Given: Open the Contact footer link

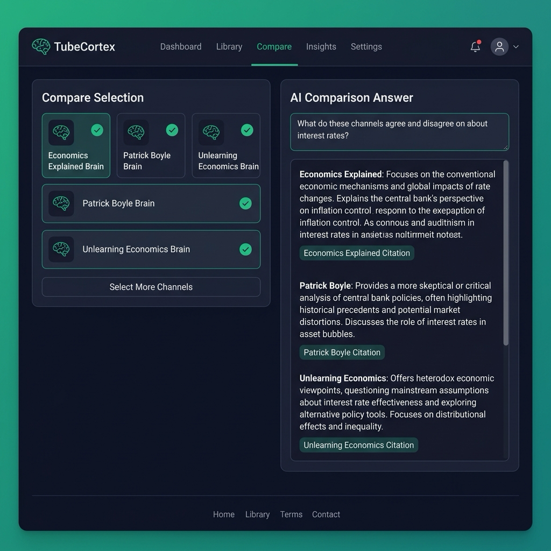Looking at the screenshot, I should tap(326, 514).
